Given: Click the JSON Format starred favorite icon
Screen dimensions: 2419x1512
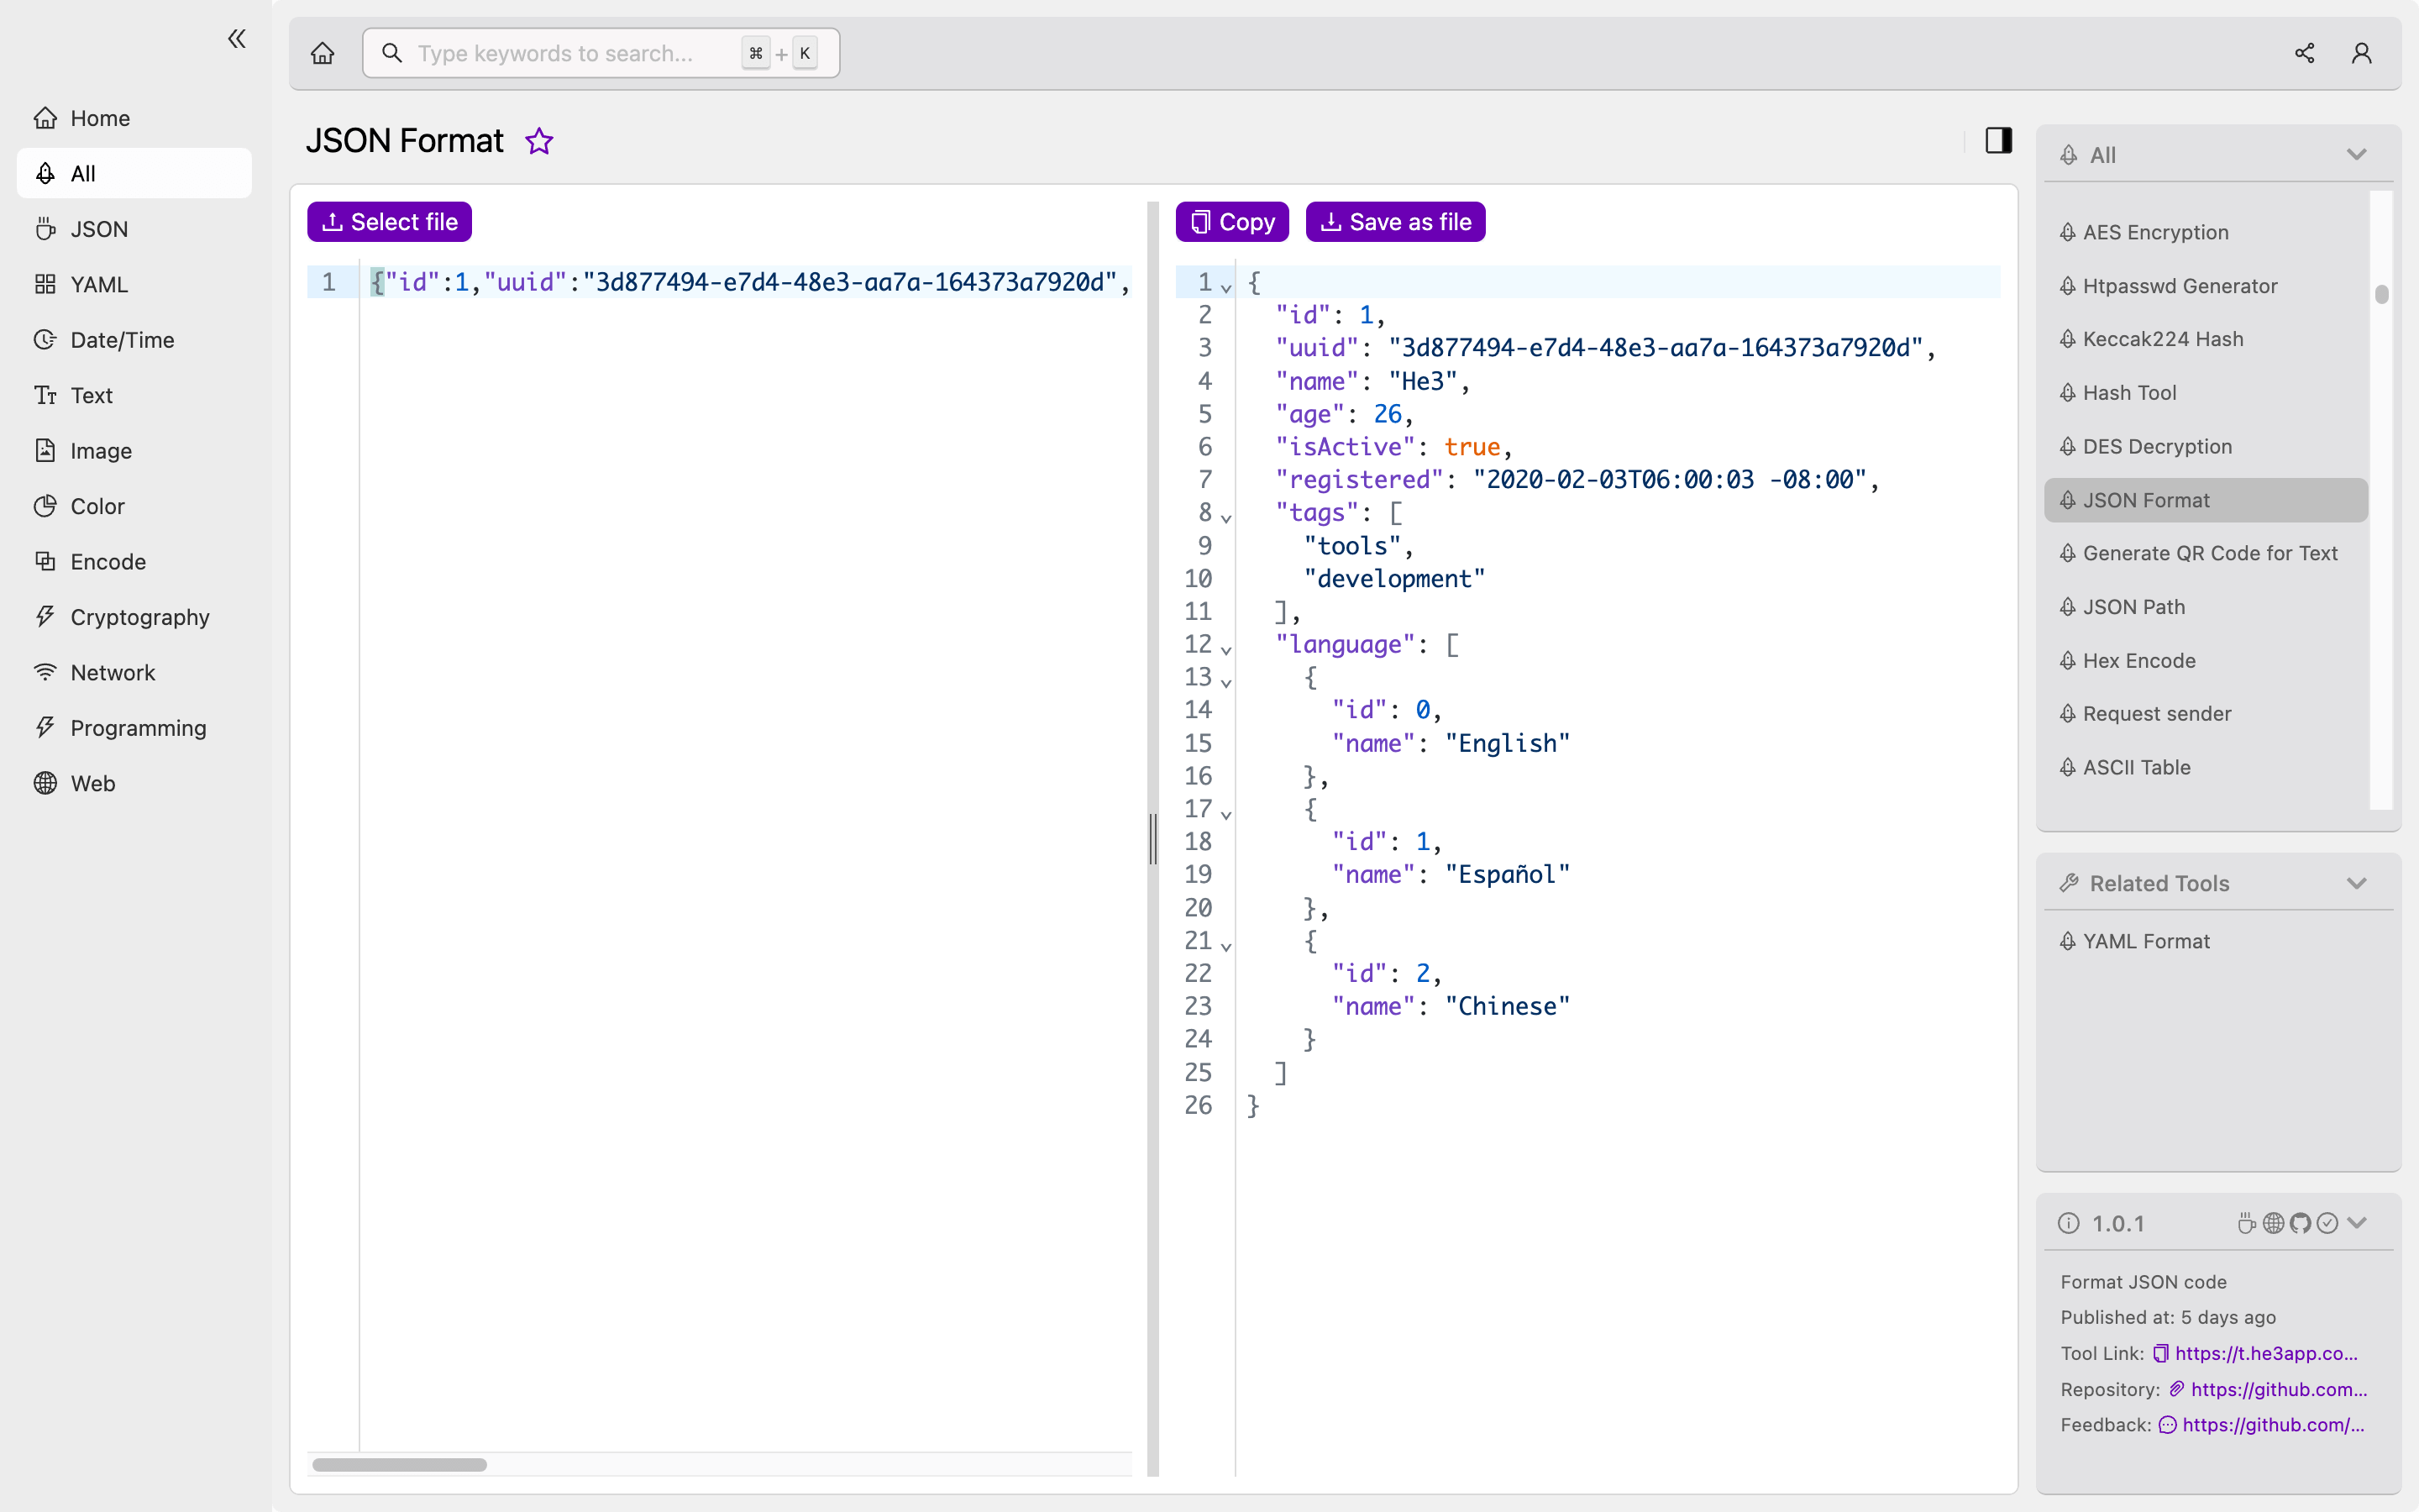Looking at the screenshot, I should 540,141.
